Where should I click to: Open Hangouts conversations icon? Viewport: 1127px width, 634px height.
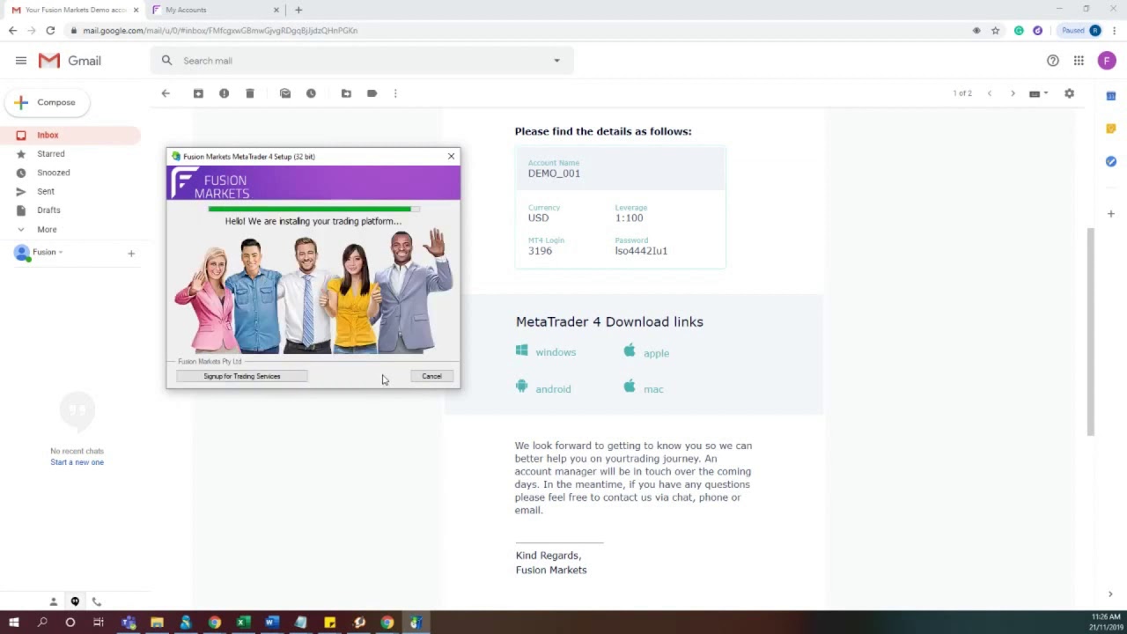click(x=75, y=601)
